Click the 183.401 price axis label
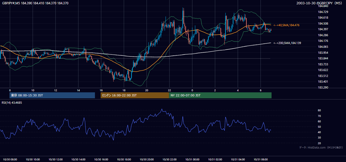The image size is (346, 162). coord(323,82)
